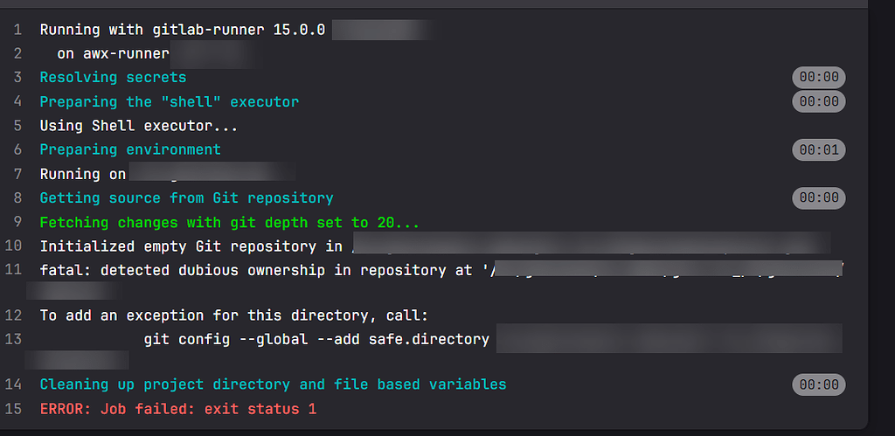The height and width of the screenshot is (436, 895).
Task: Collapse the "Getting source from Git repository" section
Action: coord(187,198)
